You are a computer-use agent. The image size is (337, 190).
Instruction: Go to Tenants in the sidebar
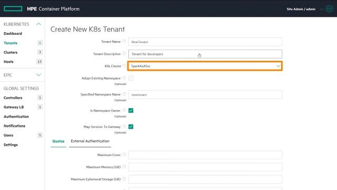tap(11, 43)
